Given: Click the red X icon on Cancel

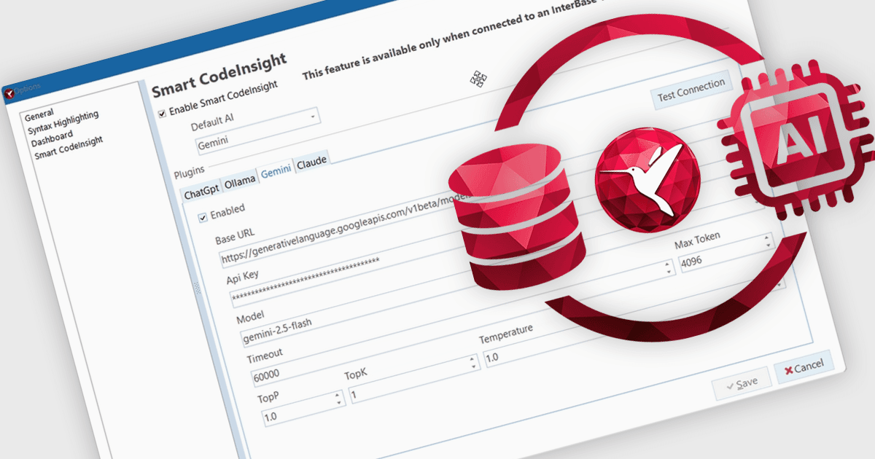Looking at the screenshot, I should 788,370.
